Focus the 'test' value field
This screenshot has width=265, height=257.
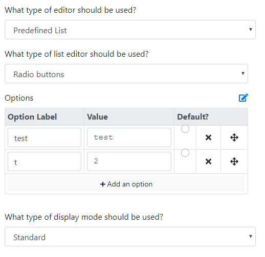[x=129, y=137]
